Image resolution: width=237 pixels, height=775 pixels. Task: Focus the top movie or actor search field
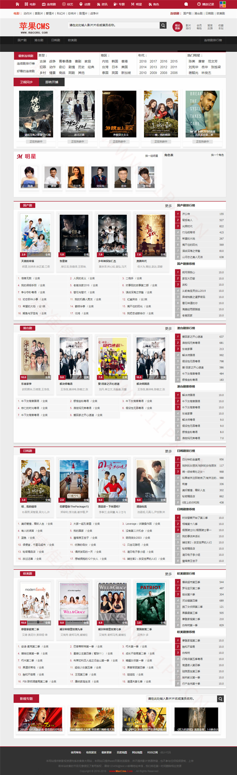114,25
